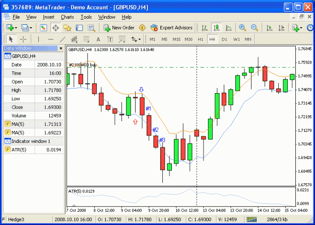Open the Indicators list icon

click(x=295, y=28)
